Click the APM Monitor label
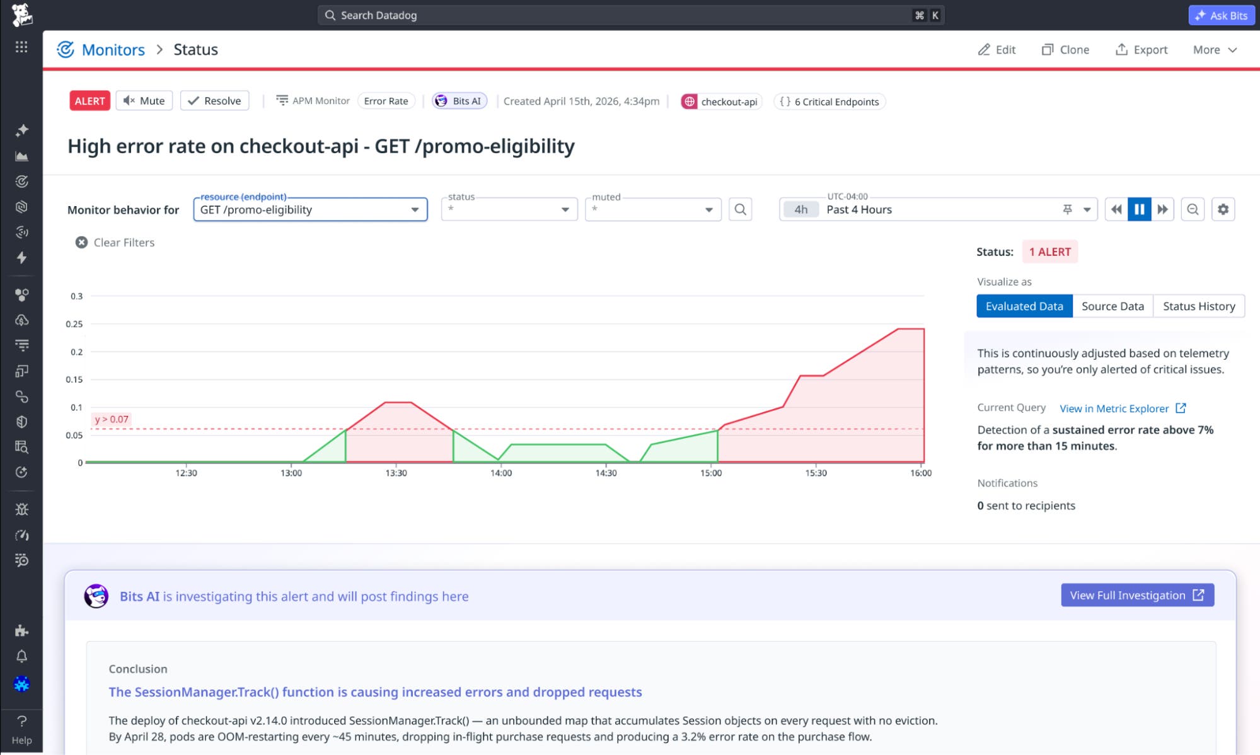Viewport: 1260px width, 755px height. 313,101
